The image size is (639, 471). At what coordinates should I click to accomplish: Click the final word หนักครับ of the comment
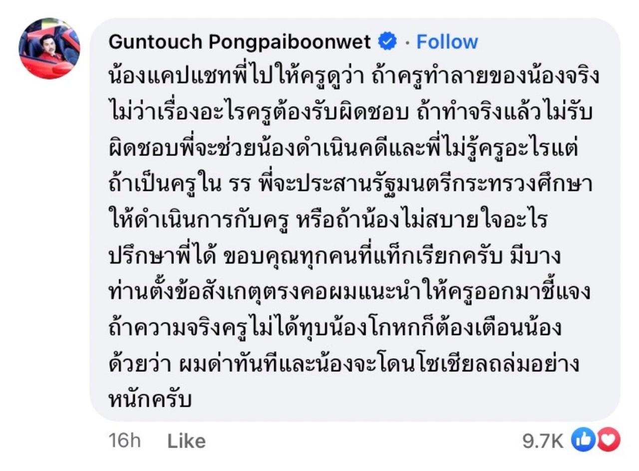(x=150, y=400)
